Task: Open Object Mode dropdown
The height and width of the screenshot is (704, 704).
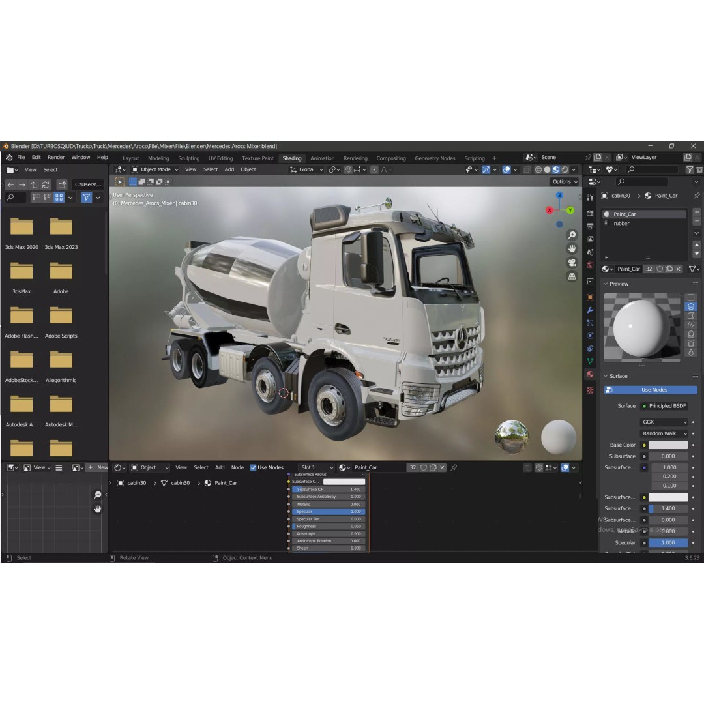Action: pos(155,169)
